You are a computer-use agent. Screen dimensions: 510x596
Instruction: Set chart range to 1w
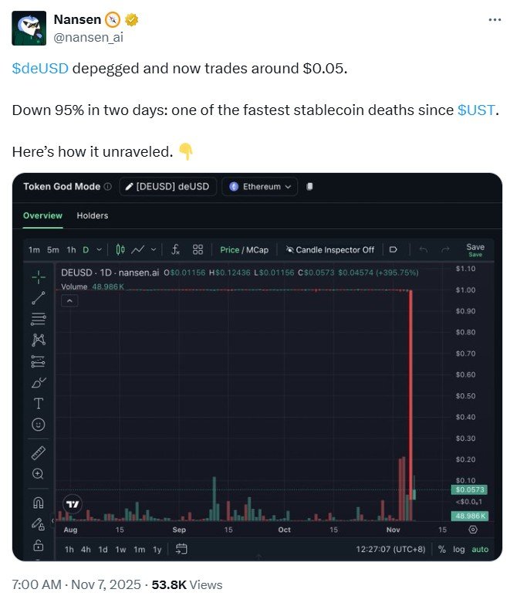click(120, 549)
